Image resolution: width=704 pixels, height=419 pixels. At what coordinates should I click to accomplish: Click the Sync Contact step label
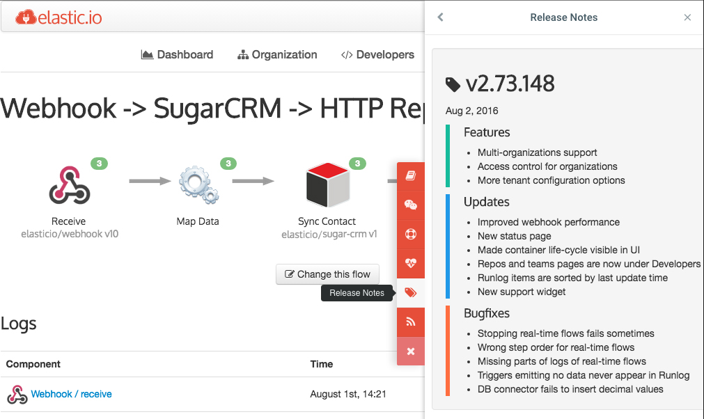point(327,221)
